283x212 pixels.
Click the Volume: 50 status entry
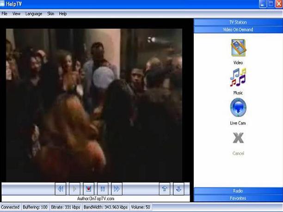[141, 207]
